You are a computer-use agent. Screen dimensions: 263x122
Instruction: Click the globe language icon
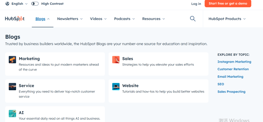click(x=7, y=4)
